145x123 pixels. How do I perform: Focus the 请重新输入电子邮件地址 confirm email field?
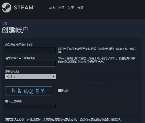tap(30, 64)
